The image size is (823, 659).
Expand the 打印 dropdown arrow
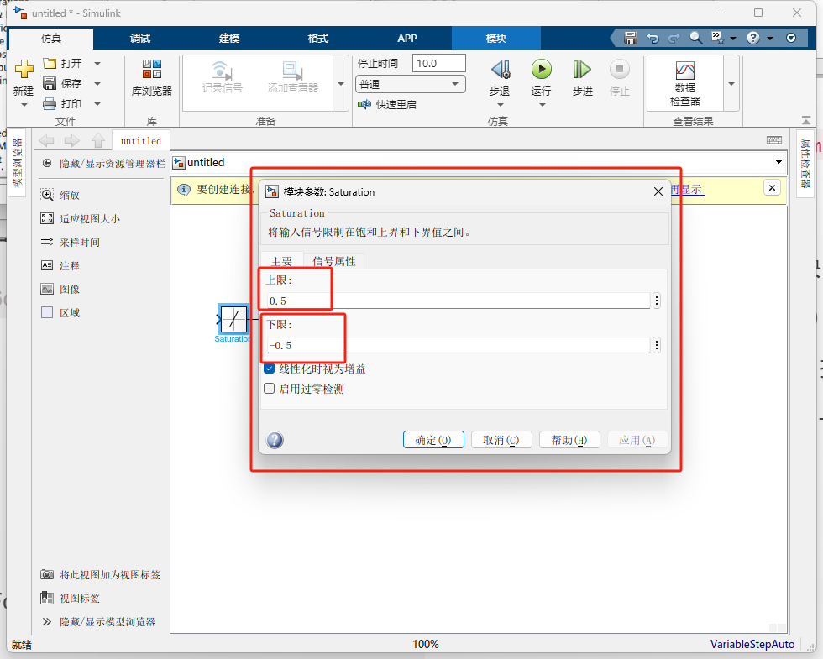[97, 104]
